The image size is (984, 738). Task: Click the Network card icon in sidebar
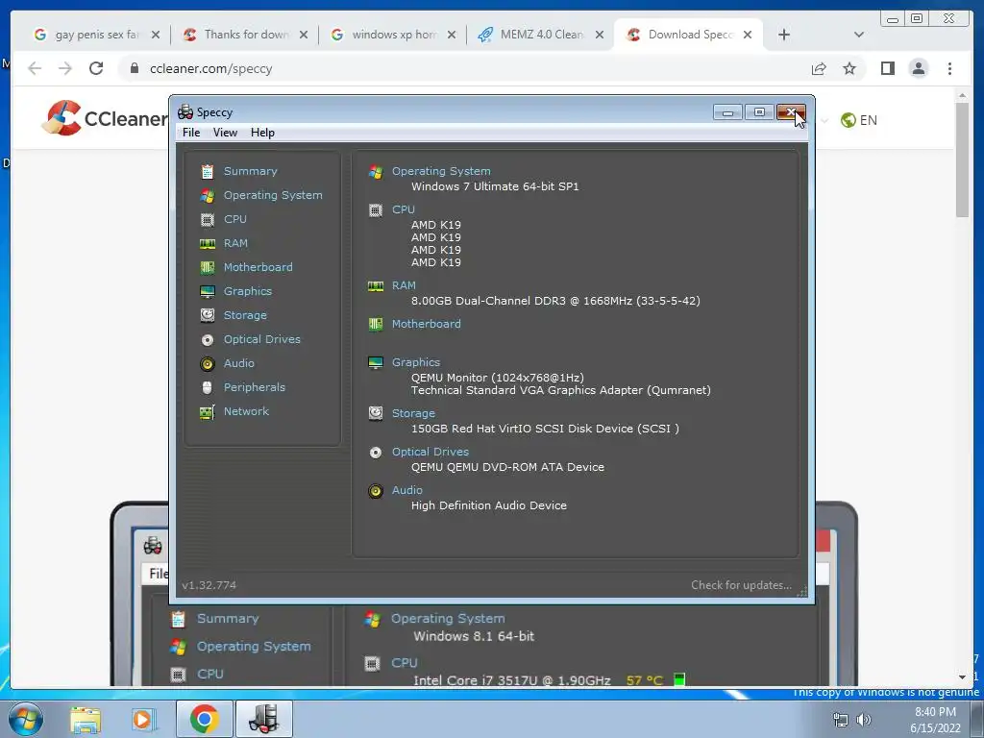click(208, 412)
